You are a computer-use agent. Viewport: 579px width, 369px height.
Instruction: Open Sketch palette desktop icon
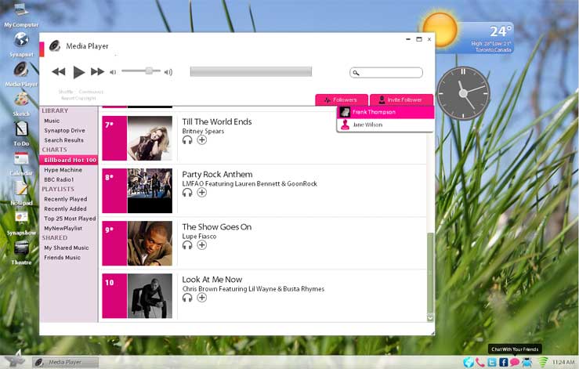[21, 99]
